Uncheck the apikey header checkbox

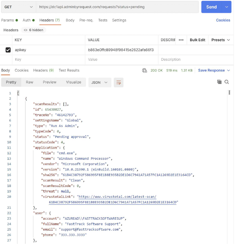[x=8, y=50]
